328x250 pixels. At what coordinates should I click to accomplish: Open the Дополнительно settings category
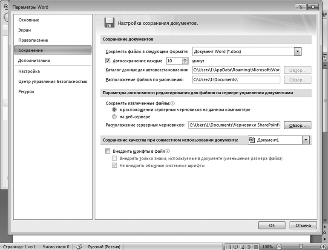34,61
